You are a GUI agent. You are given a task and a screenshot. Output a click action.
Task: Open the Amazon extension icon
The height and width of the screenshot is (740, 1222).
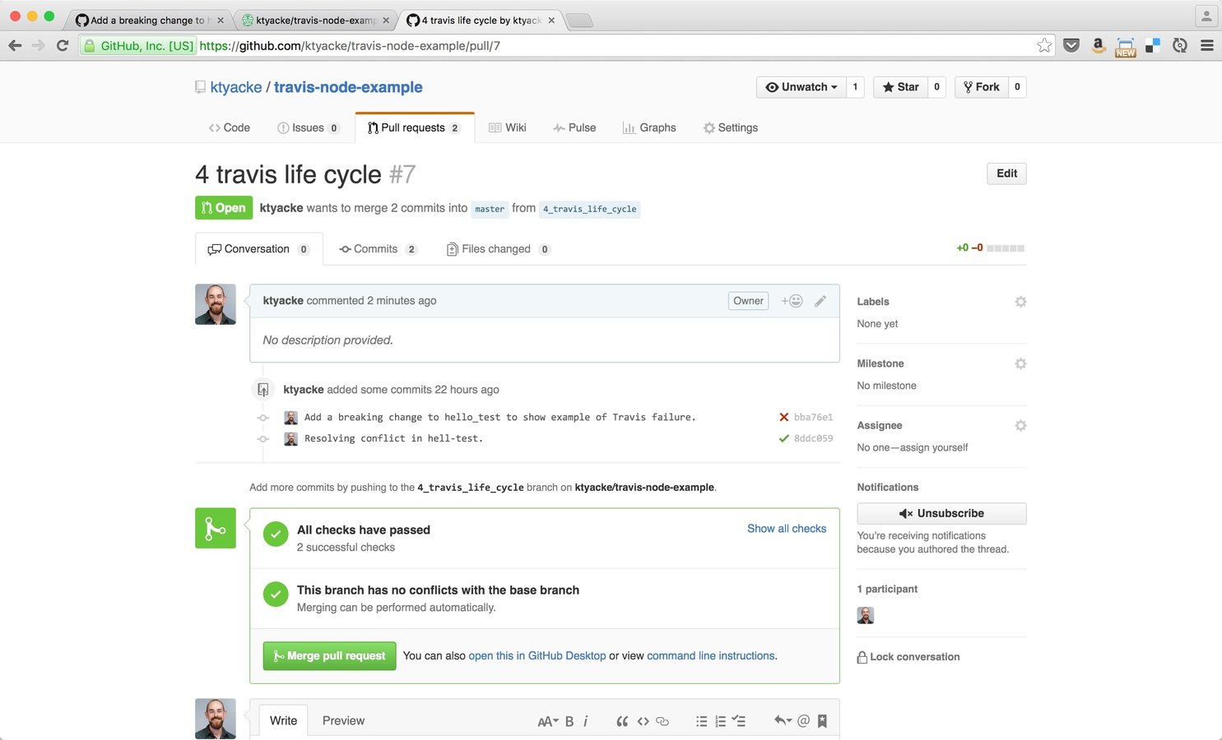(1098, 45)
